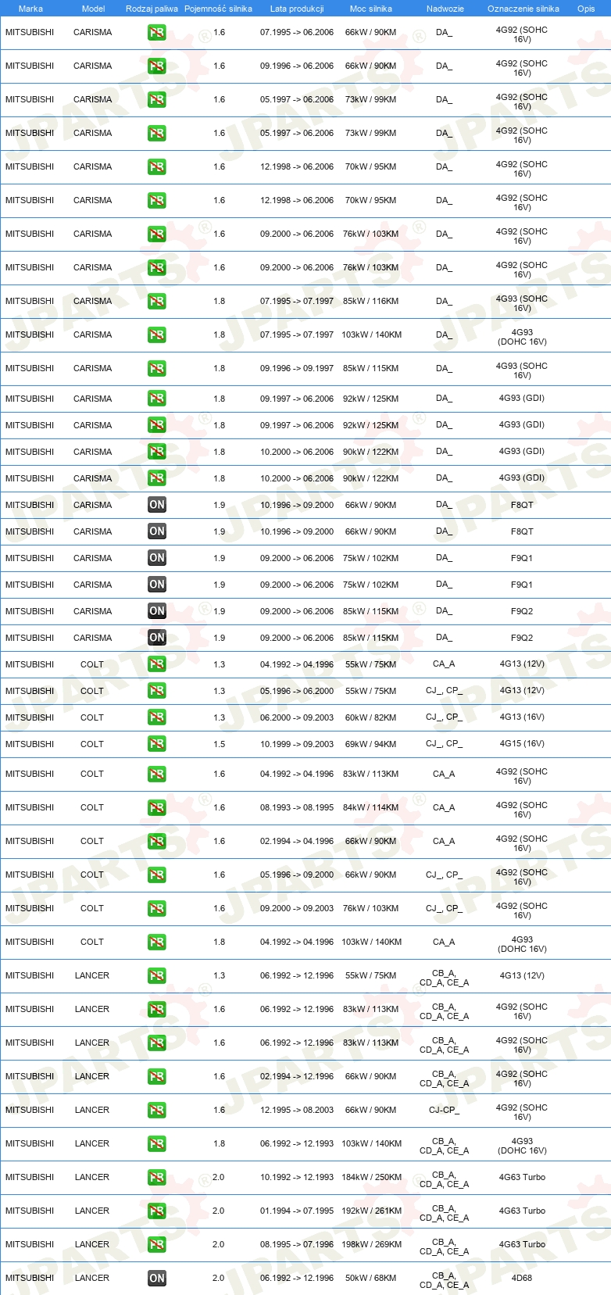Click the Oznaczenie silnika column header
The height and width of the screenshot is (1295, 611).
click(x=523, y=9)
